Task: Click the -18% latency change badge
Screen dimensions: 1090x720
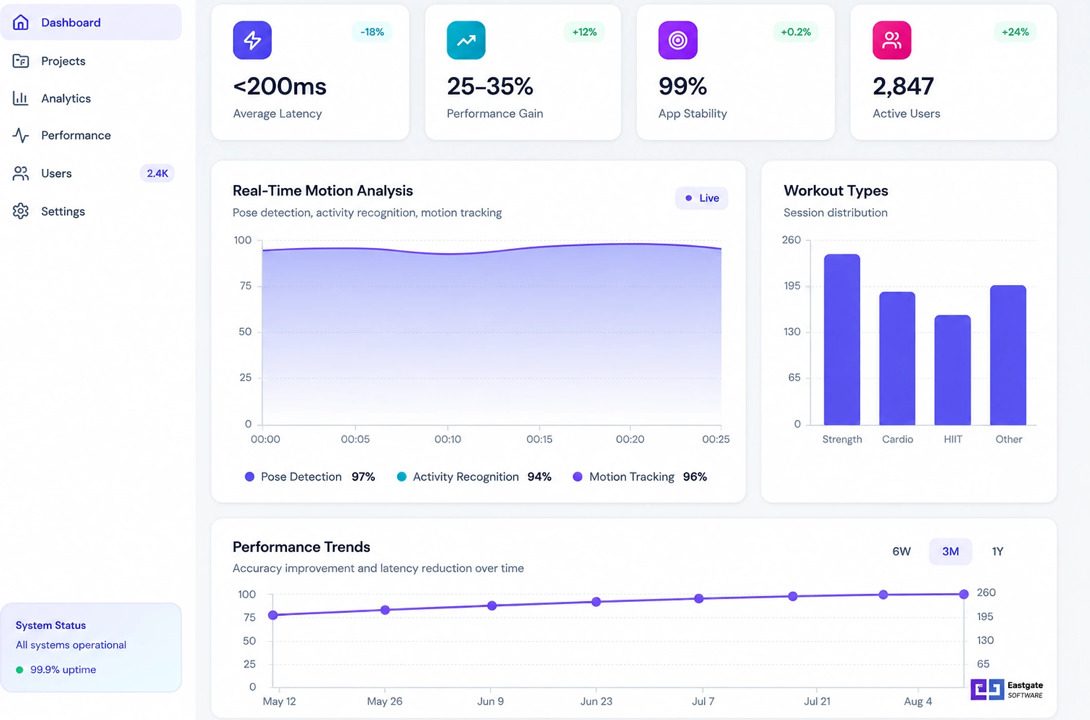Action: pyautogui.click(x=372, y=32)
